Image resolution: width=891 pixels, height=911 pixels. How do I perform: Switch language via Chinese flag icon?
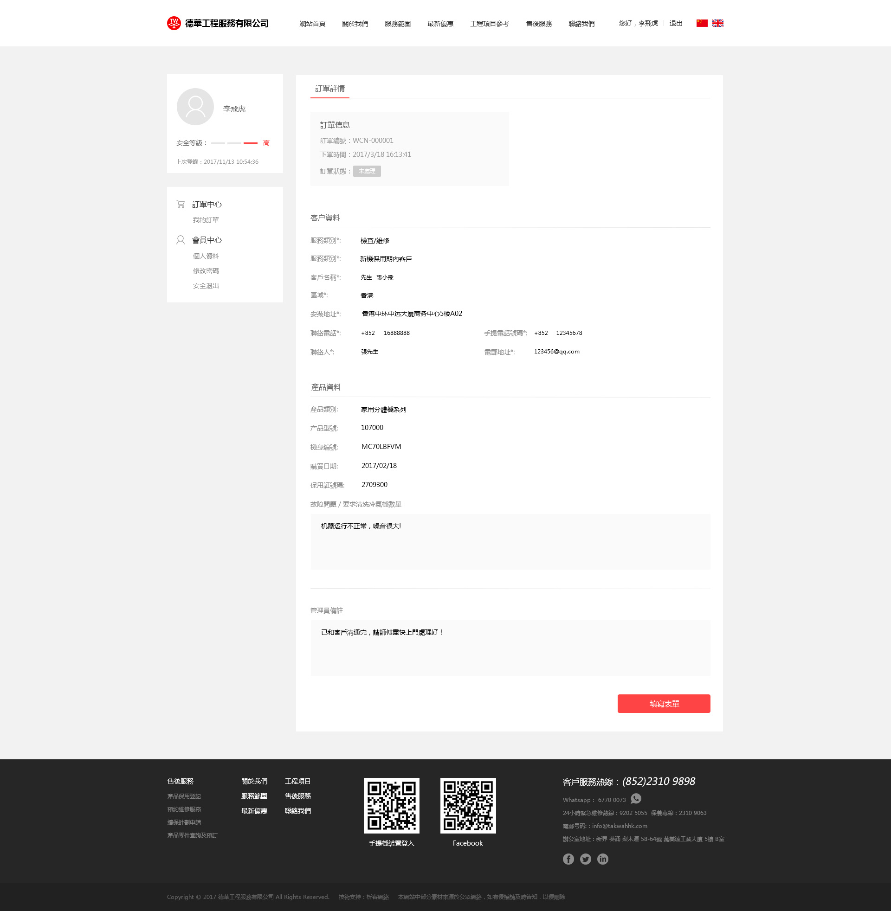point(702,23)
